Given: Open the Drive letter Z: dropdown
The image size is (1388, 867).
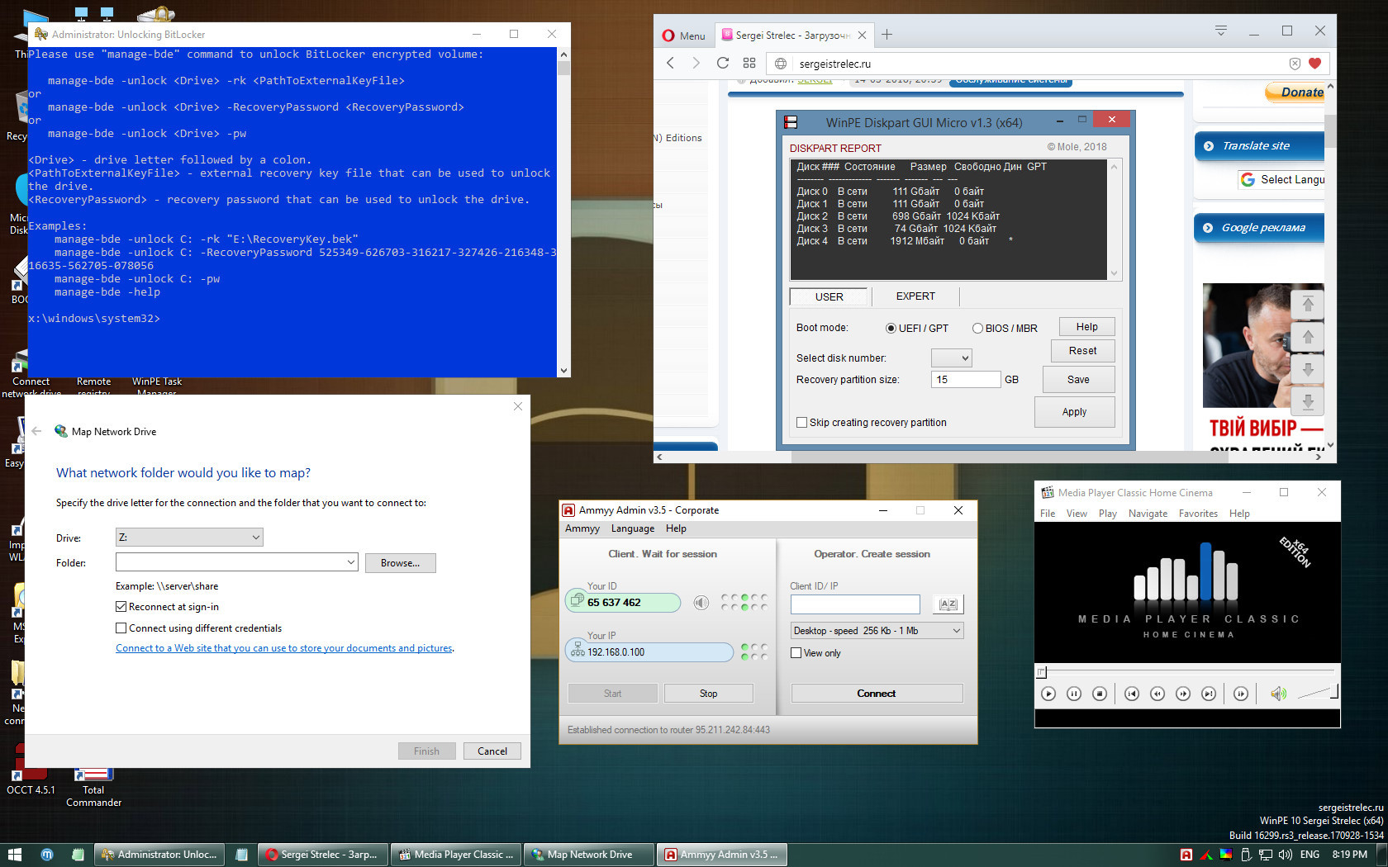Looking at the screenshot, I should pos(189,538).
